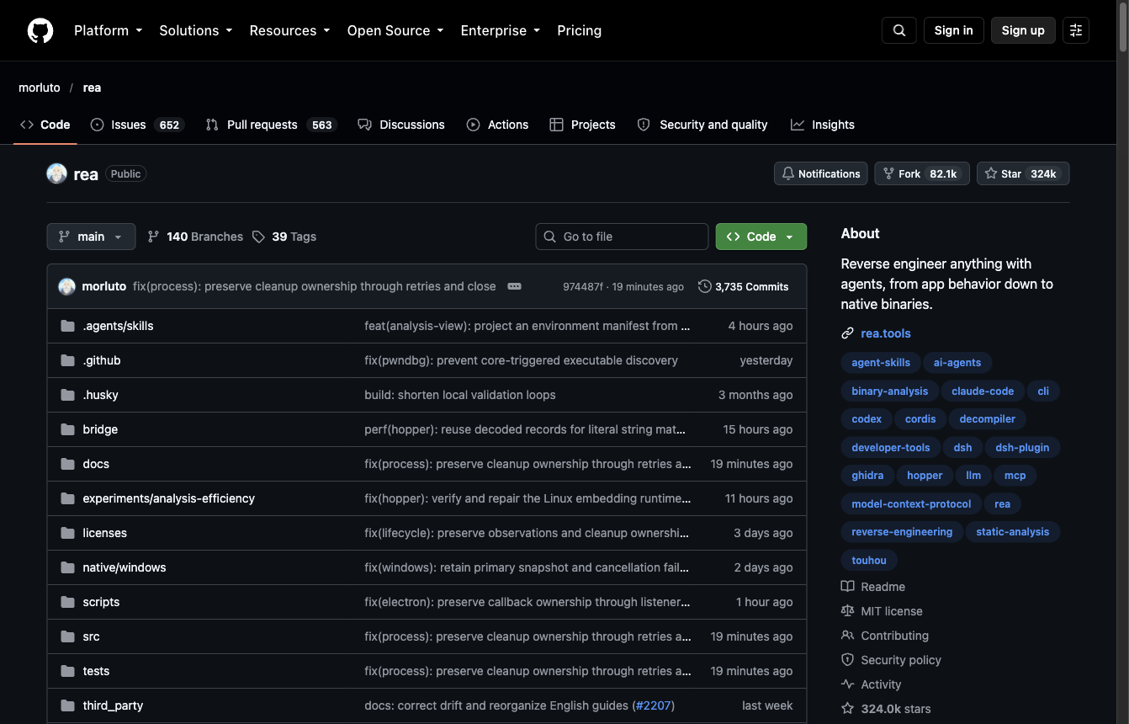
Task: Click the Notifications bell button
Action: [x=821, y=173]
